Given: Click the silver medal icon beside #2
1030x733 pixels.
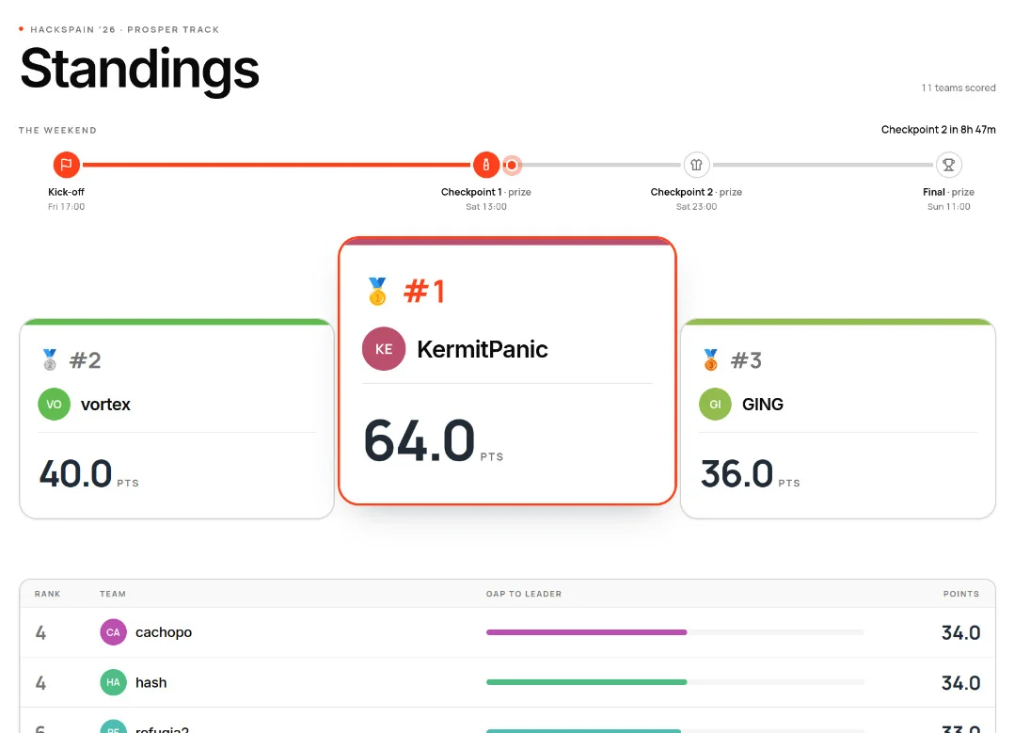Looking at the screenshot, I should tap(50, 359).
